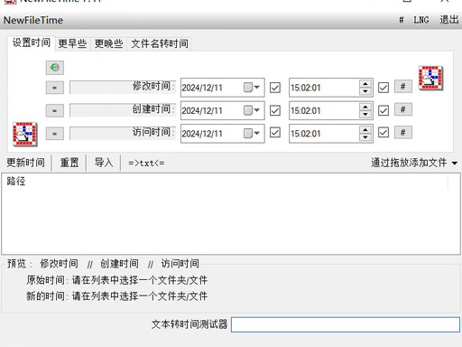Click the 文本转时间测试器 input field

point(346,324)
